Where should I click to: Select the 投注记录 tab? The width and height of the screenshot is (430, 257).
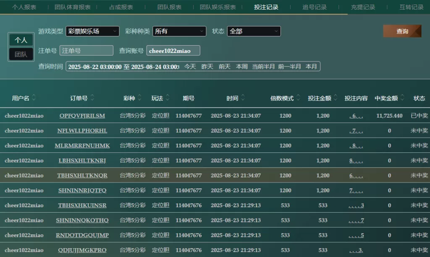pyautogui.click(x=266, y=7)
